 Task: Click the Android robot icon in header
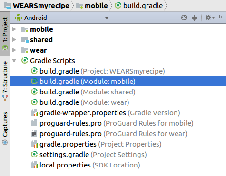pos(19,18)
